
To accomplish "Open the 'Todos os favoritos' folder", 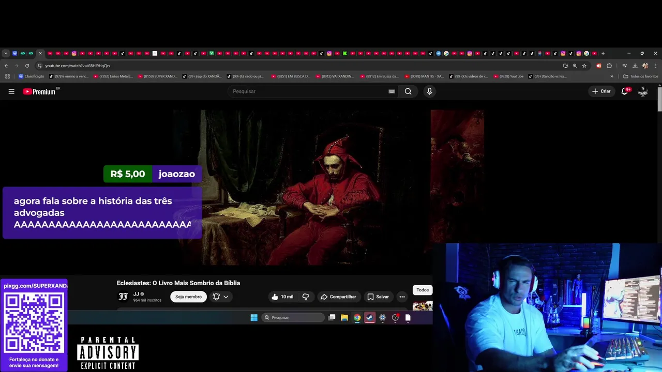I will tap(640, 76).
